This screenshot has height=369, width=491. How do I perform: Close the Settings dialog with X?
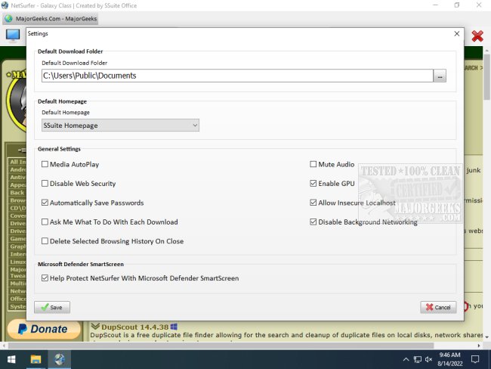[x=457, y=33]
